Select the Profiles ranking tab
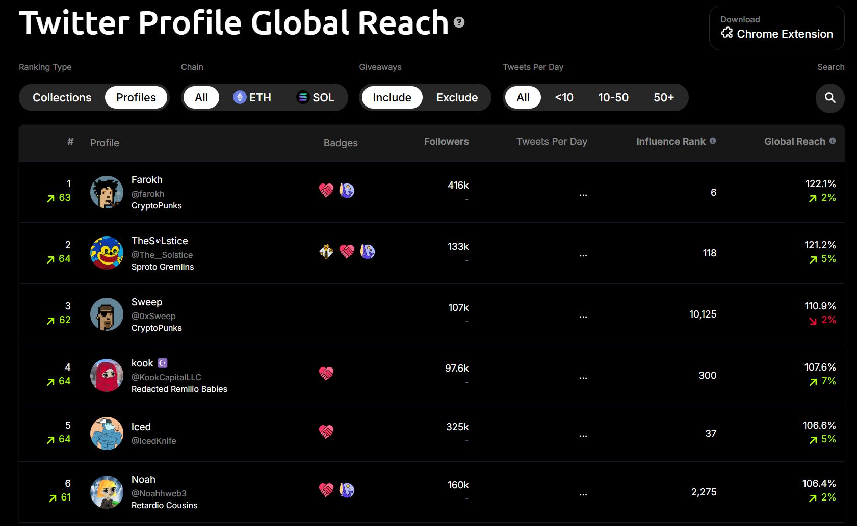This screenshot has height=526, width=857. click(x=136, y=98)
